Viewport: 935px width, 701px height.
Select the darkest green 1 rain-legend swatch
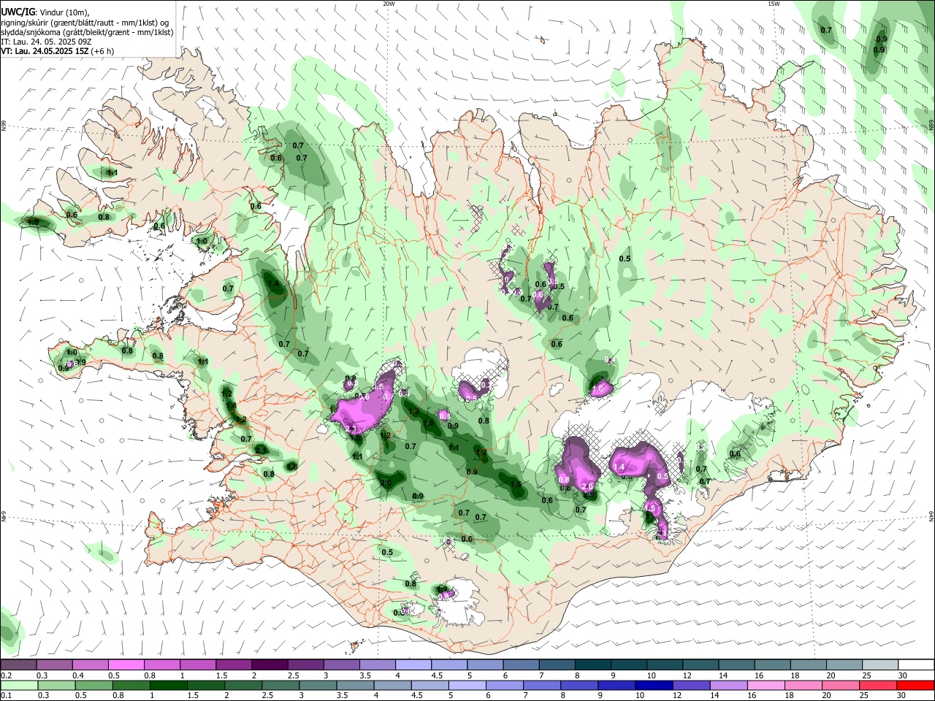click(x=168, y=686)
